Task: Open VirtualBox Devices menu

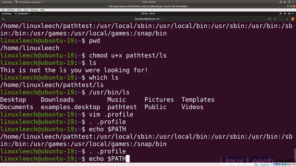Action: tap(34, 10)
